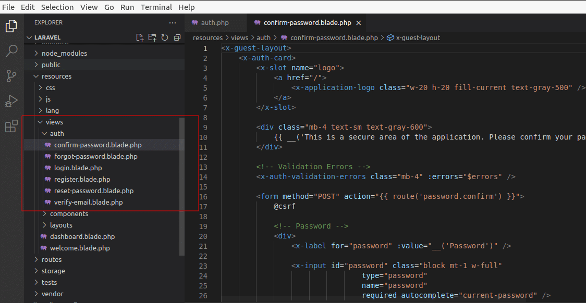Open welcome.blade.php in explorer
Image resolution: width=586 pixels, height=303 pixels.
(80, 248)
